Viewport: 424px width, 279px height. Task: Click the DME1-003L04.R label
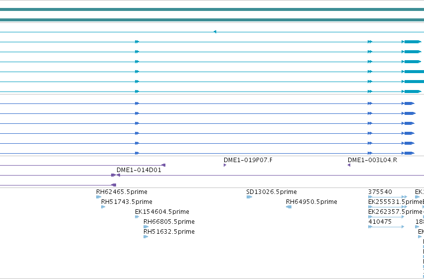click(x=372, y=160)
